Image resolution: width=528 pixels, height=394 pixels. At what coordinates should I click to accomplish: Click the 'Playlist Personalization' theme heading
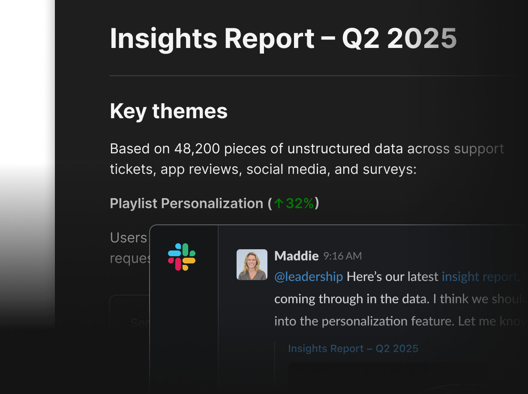(186, 203)
